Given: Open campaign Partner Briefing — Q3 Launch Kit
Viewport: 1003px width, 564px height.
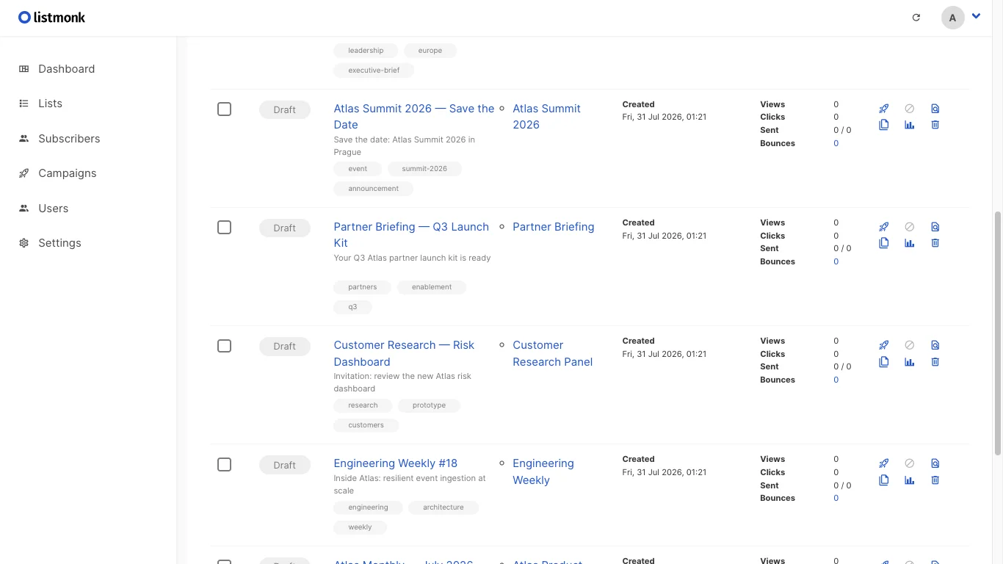Looking at the screenshot, I should coord(411,235).
